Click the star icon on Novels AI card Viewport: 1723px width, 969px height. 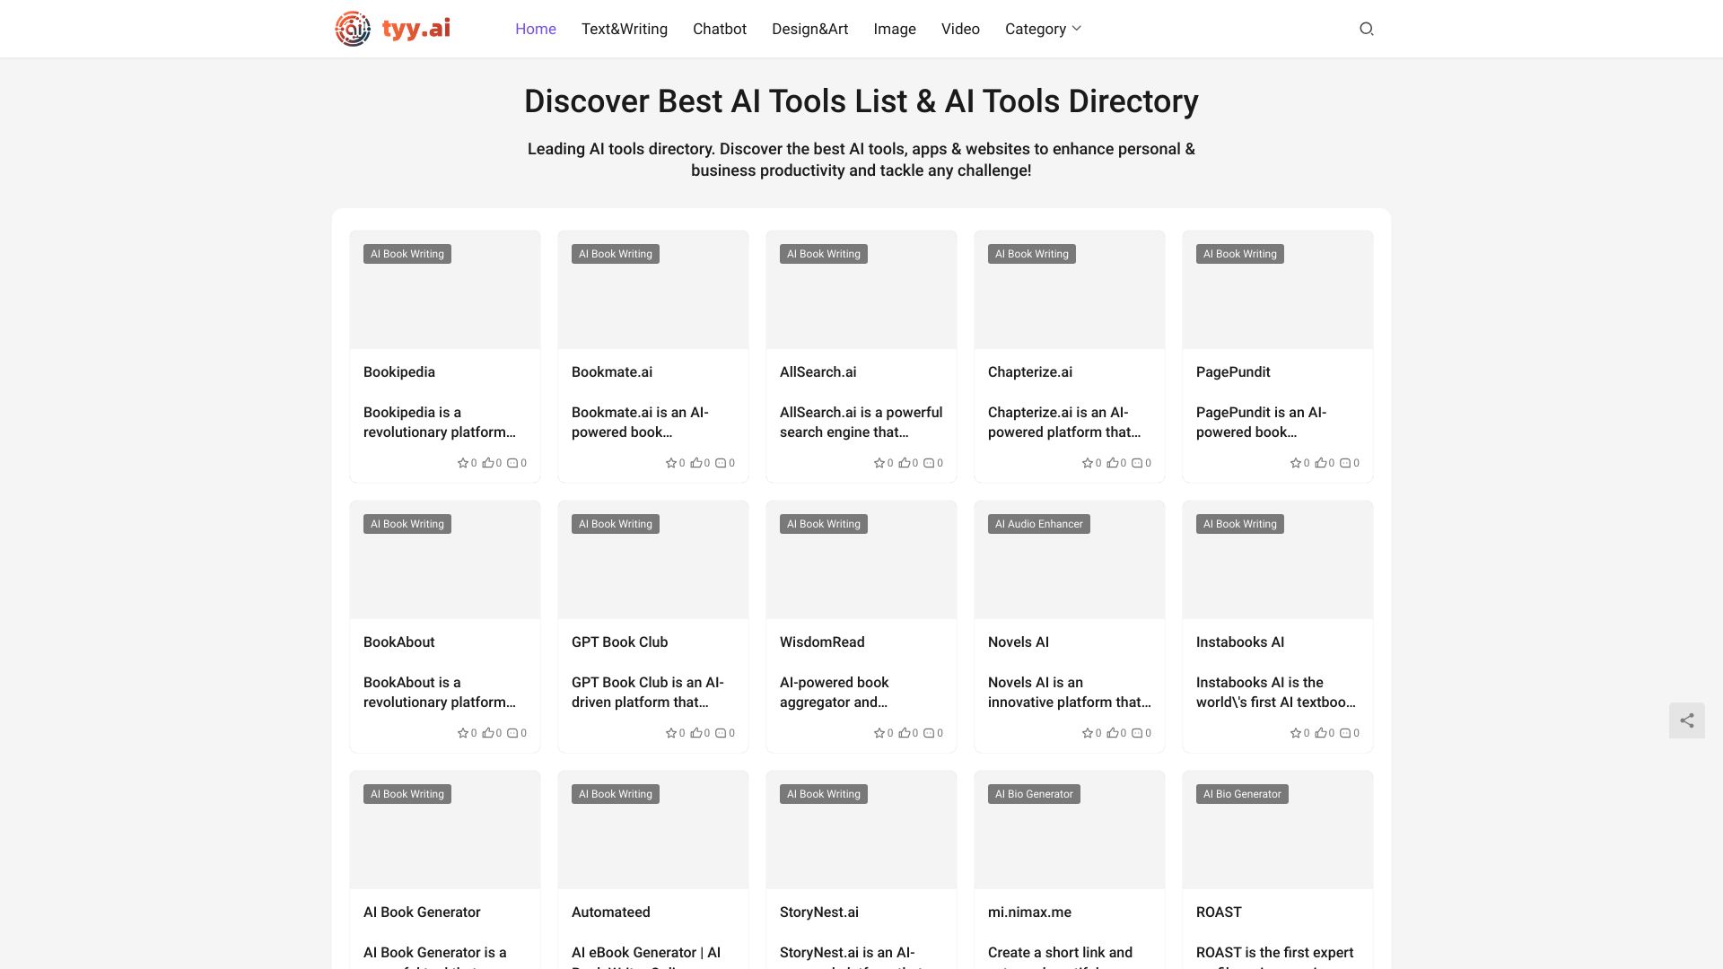click(x=1087, y=732)
